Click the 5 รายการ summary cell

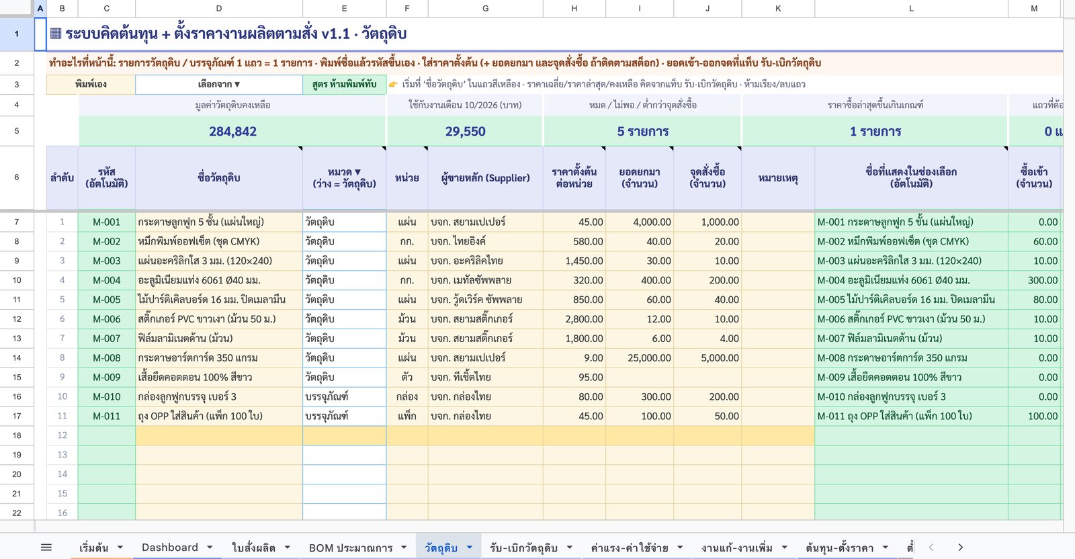[x=642, y=131]
